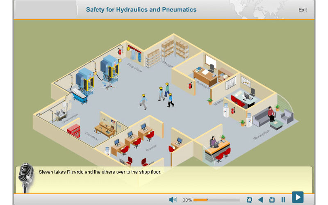Click the narration caption text
The height and width of the screenshot is (205, 328).
point(100,172)
